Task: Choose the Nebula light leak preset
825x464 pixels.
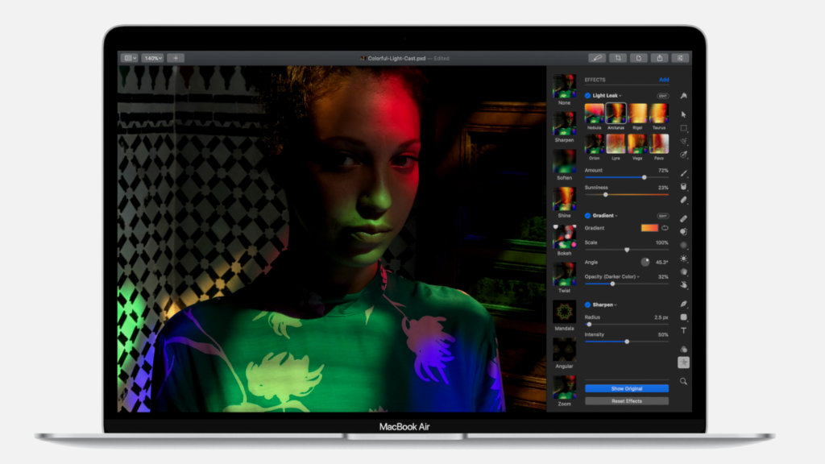Action: 594,113
